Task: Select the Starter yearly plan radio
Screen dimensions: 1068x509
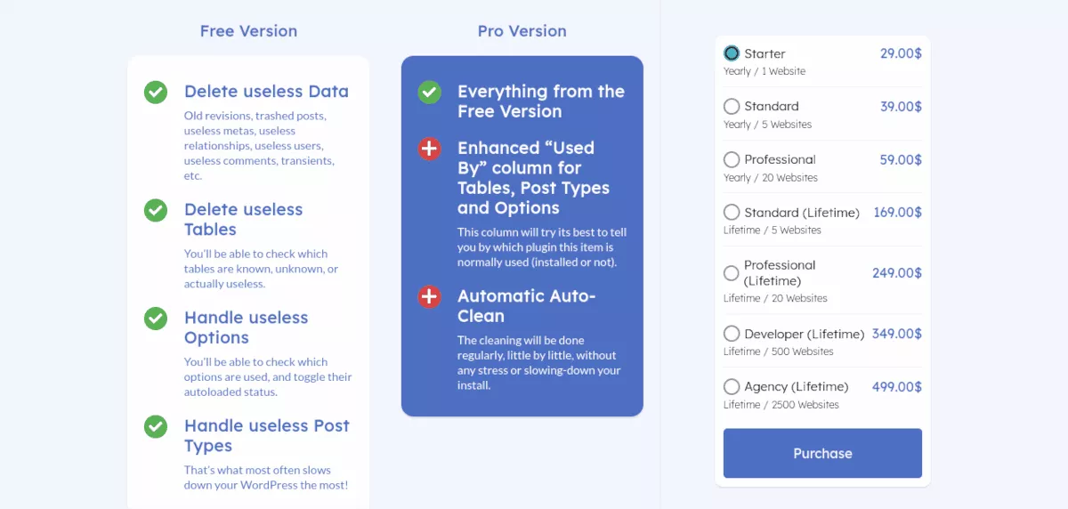Action: pos(732,53)
